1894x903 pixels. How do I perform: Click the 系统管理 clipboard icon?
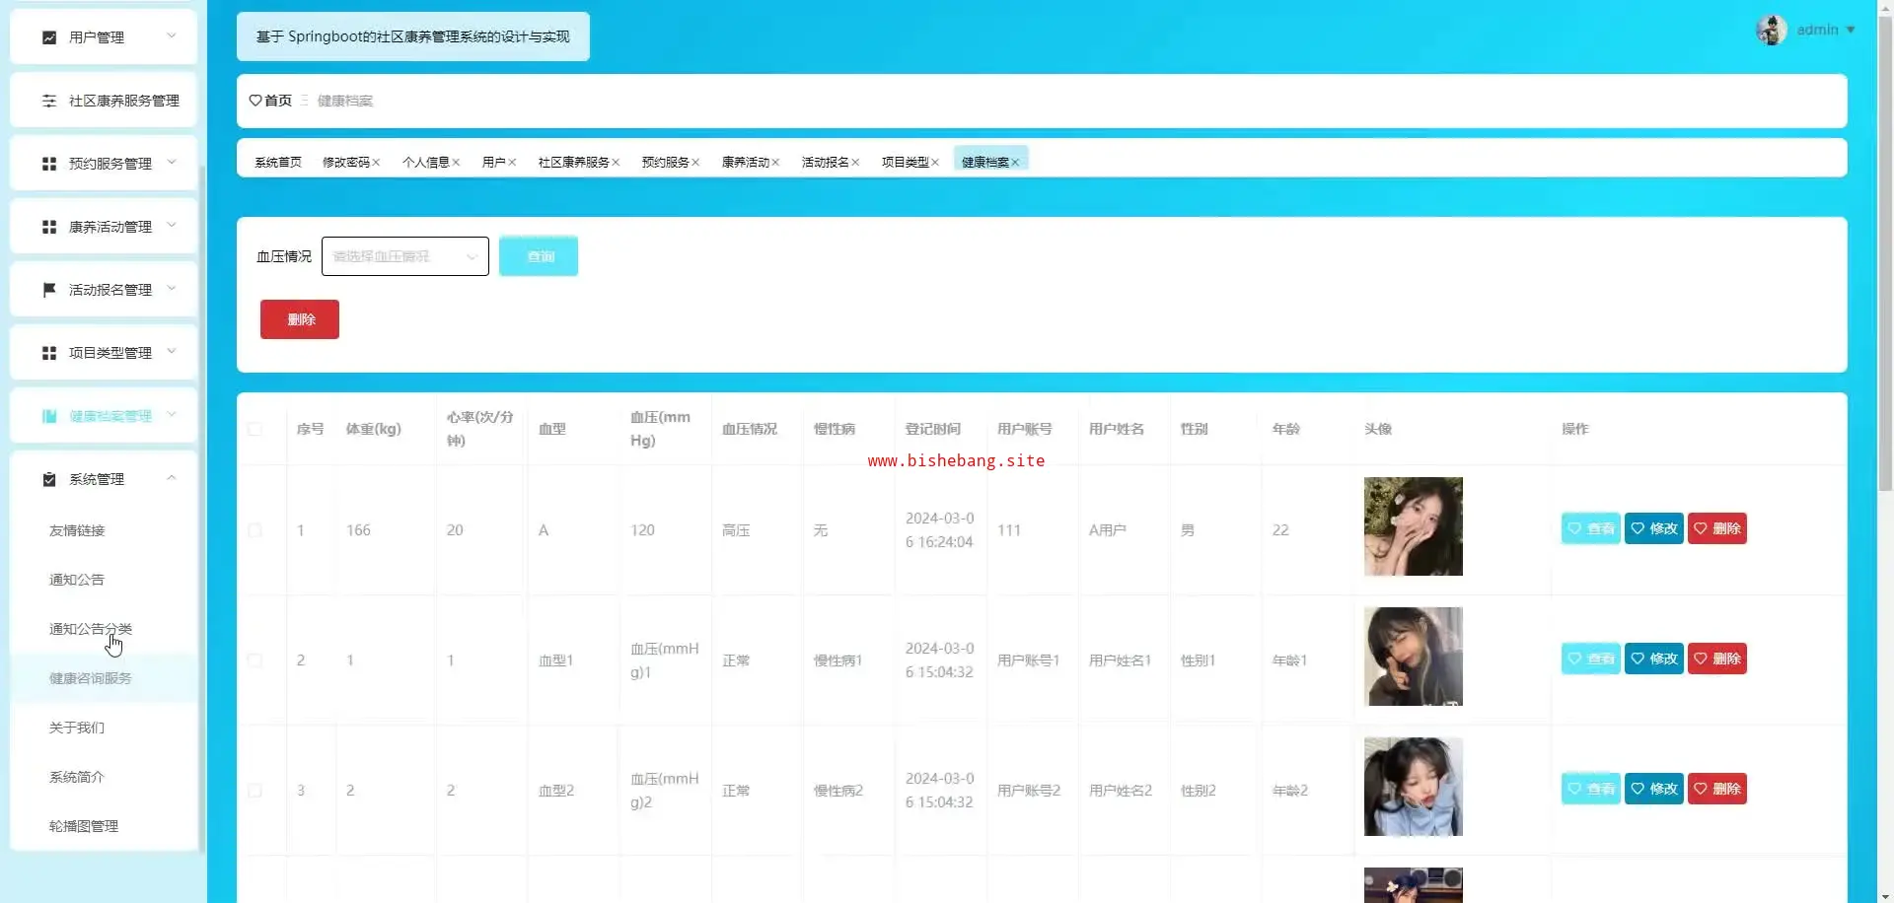pos(49,479)
